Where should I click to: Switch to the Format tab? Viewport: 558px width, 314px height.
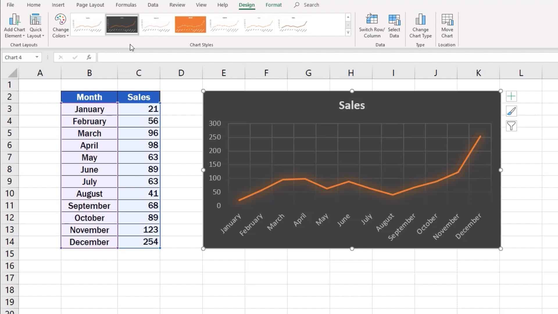click(x=273, y=5)
